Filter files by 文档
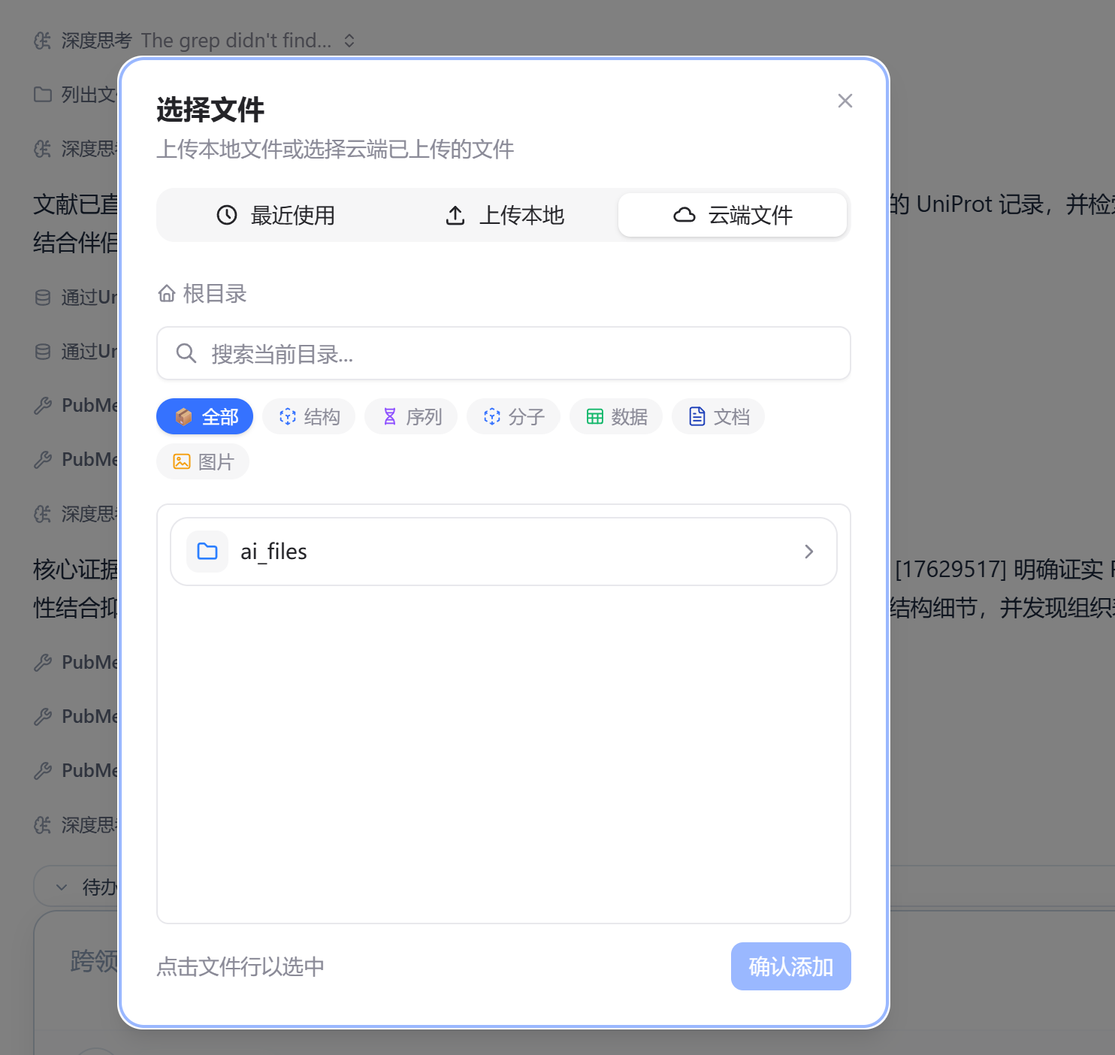Screen dimensions: 1115x1055 [718, 416]
